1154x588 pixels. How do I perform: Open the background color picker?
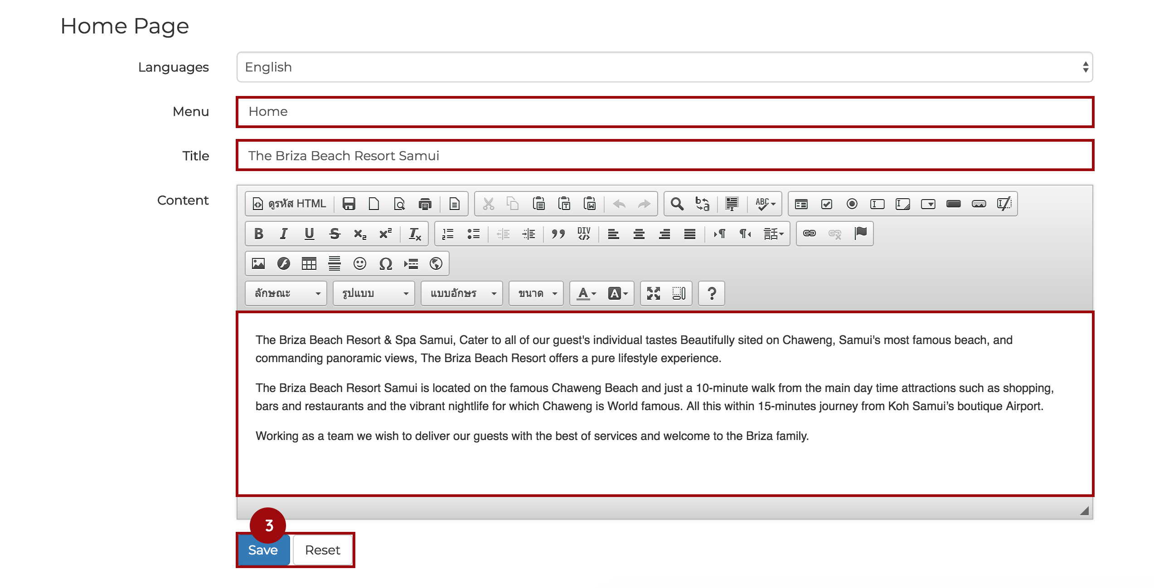click(x=618, y=293)
